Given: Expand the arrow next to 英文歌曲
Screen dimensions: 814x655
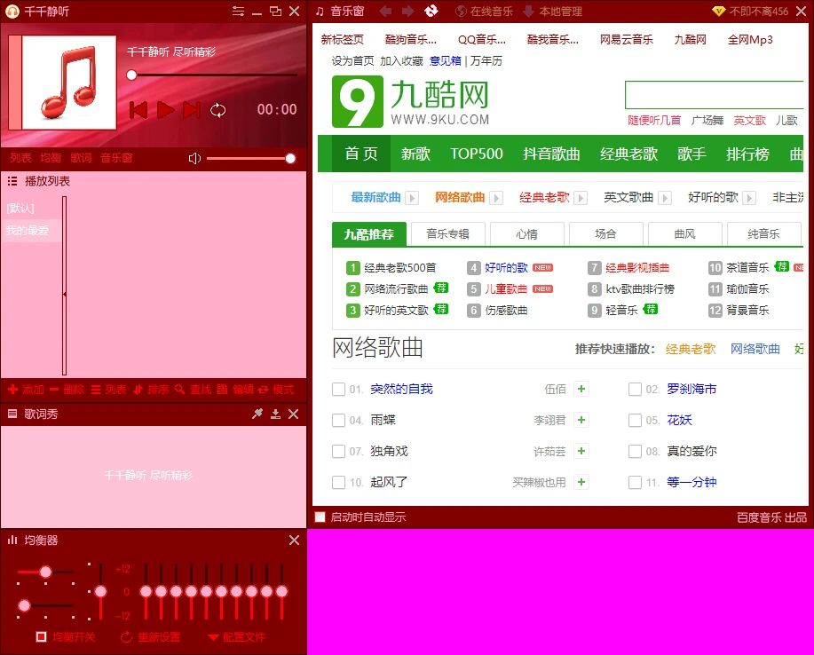Looking at the screenshot, I should click(x=665, y=198).
